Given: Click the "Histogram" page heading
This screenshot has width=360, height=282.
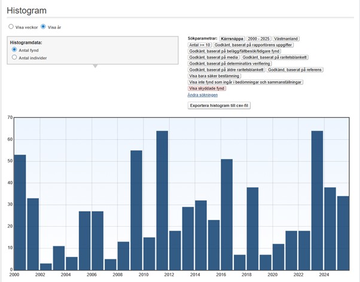Looking at the screenshot, I should pos(27,10).
